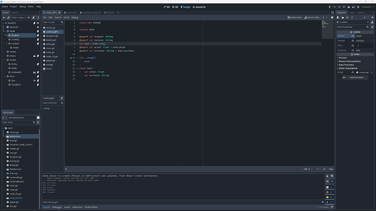Open the Script cookie.gd dropdown arrow
This screenshot has width=376, height=211.
pyautogui.click(x=372, y=72)
